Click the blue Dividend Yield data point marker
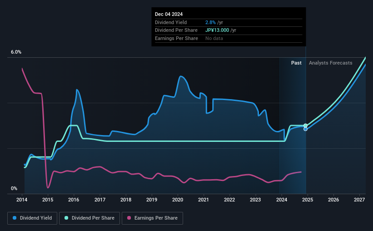The image size is (373, 231). pyautogui.click(x=305, y=129)
